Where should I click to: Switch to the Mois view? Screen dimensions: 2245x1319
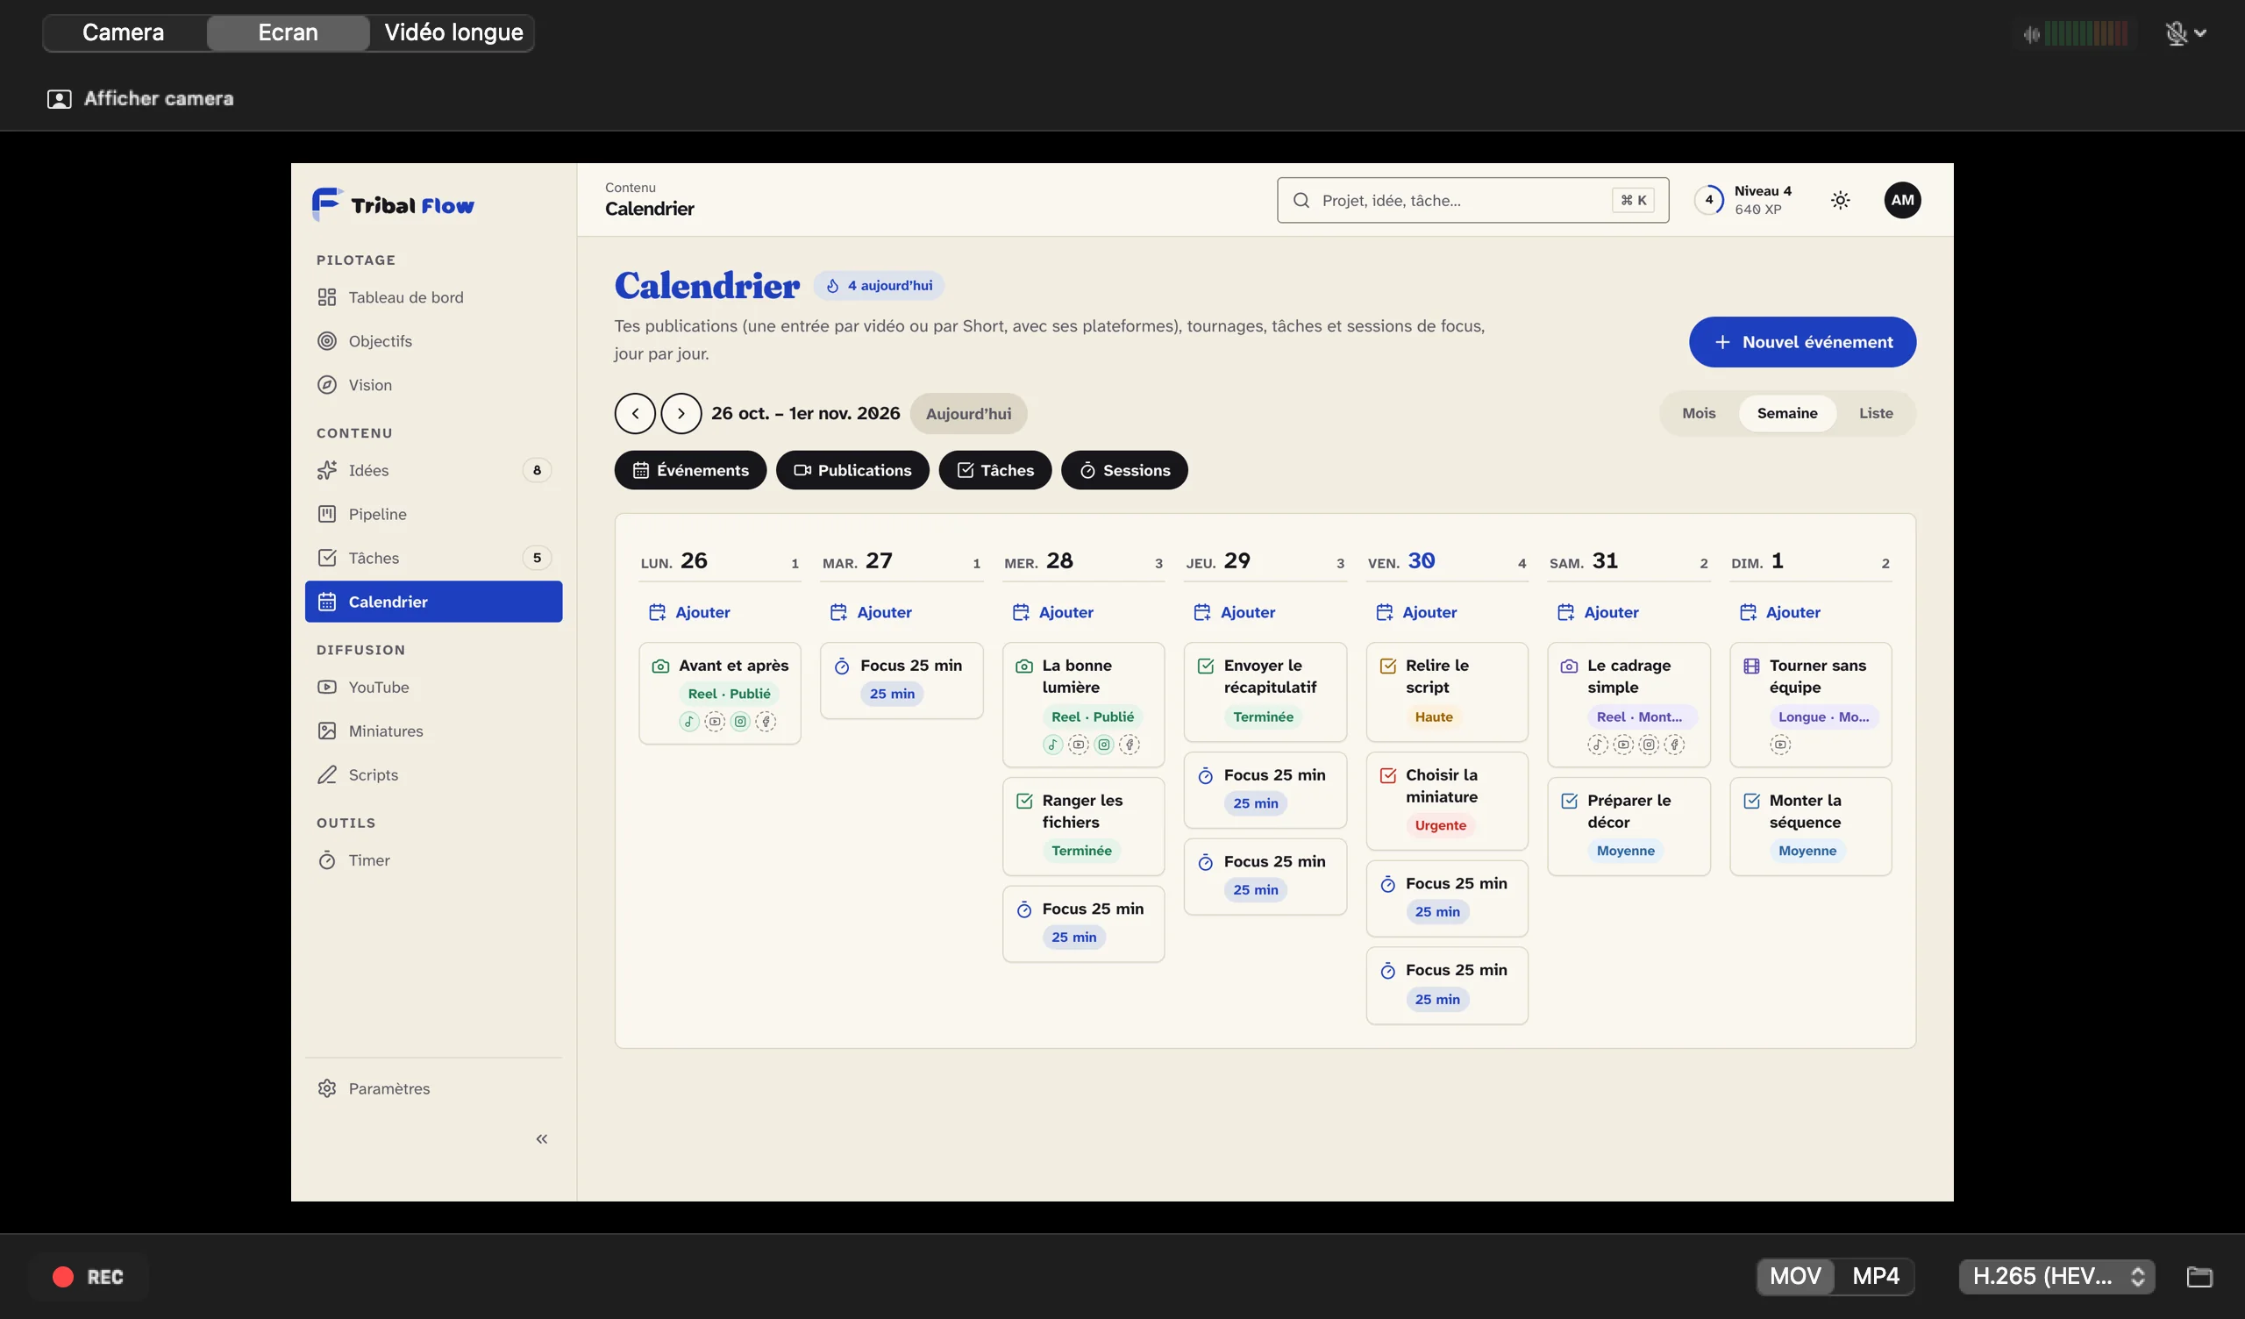point(1698,413)
